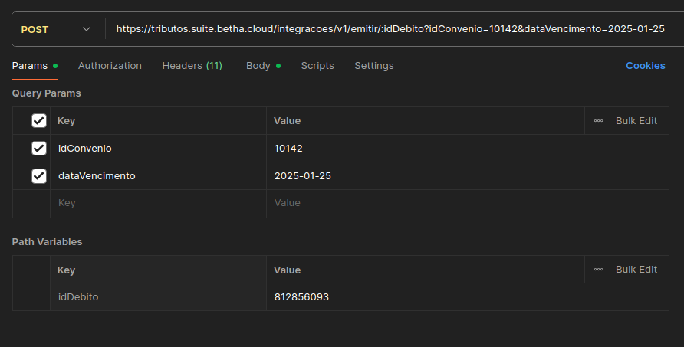Click Bulk Edit in Query Params

click(x=636, y=121)
